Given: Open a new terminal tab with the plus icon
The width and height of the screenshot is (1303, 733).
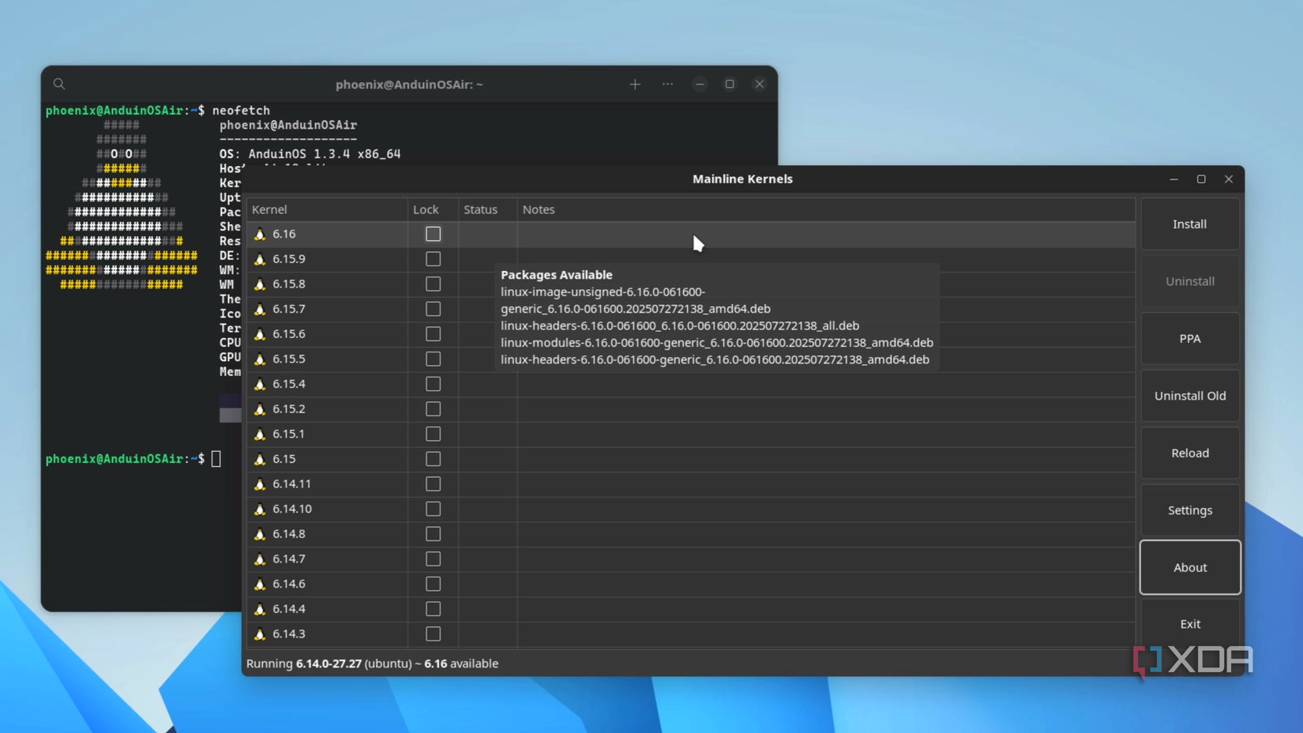Looking at the screenshot, I should (635, 84).
